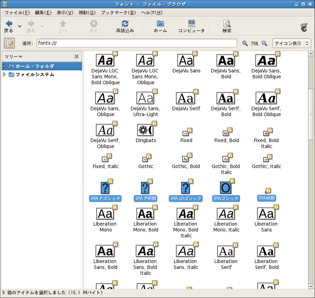Open the window menu icon in title bar

pos(5,4)
